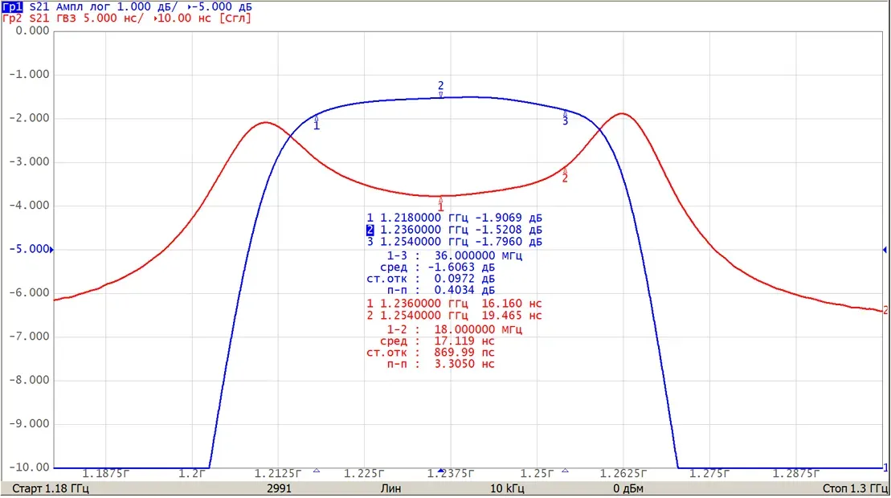Click the Гр2 reference value 10.00 нс
The image size is (891, 498).
[182, 18]
